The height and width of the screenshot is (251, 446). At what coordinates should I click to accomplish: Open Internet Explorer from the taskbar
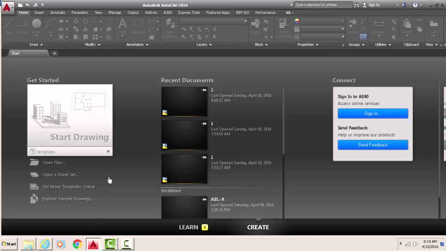click(x=45, y=244)
